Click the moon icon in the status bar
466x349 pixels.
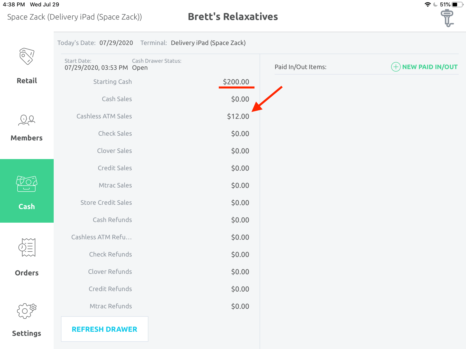[x=435, y=4]
